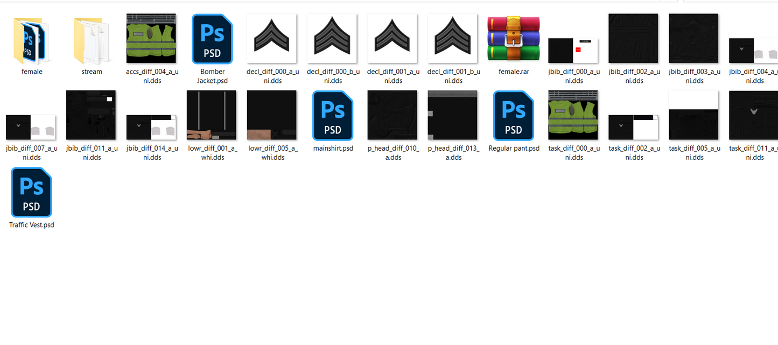Choose the Traffic Vest.psd file
778x345 pixels.
tap(32, 193)
